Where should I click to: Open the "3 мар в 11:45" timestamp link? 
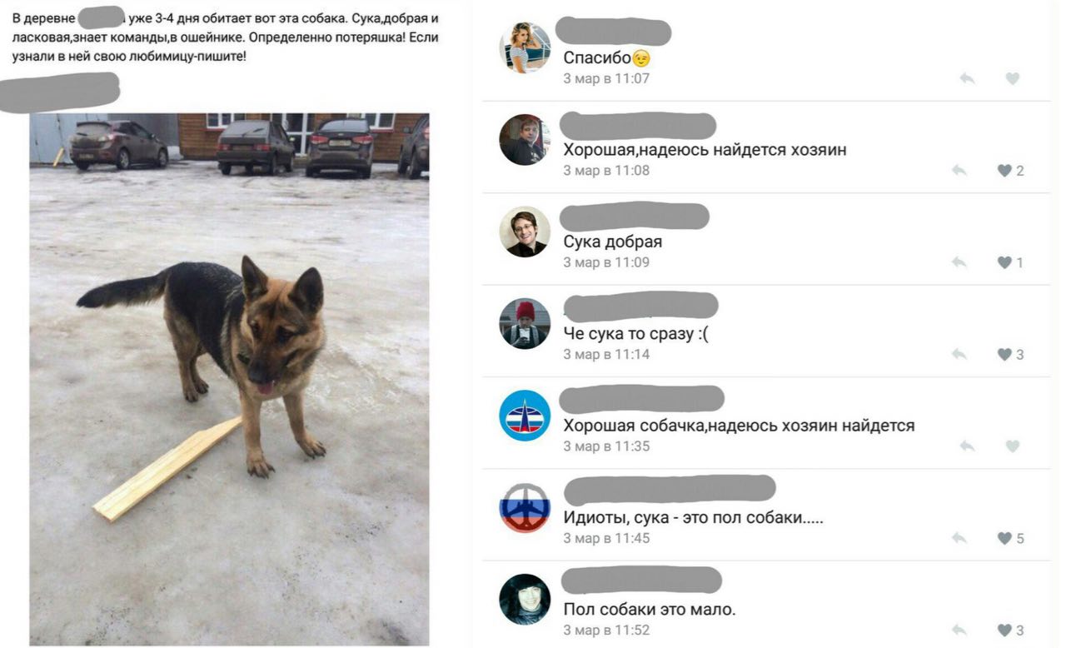606,538
